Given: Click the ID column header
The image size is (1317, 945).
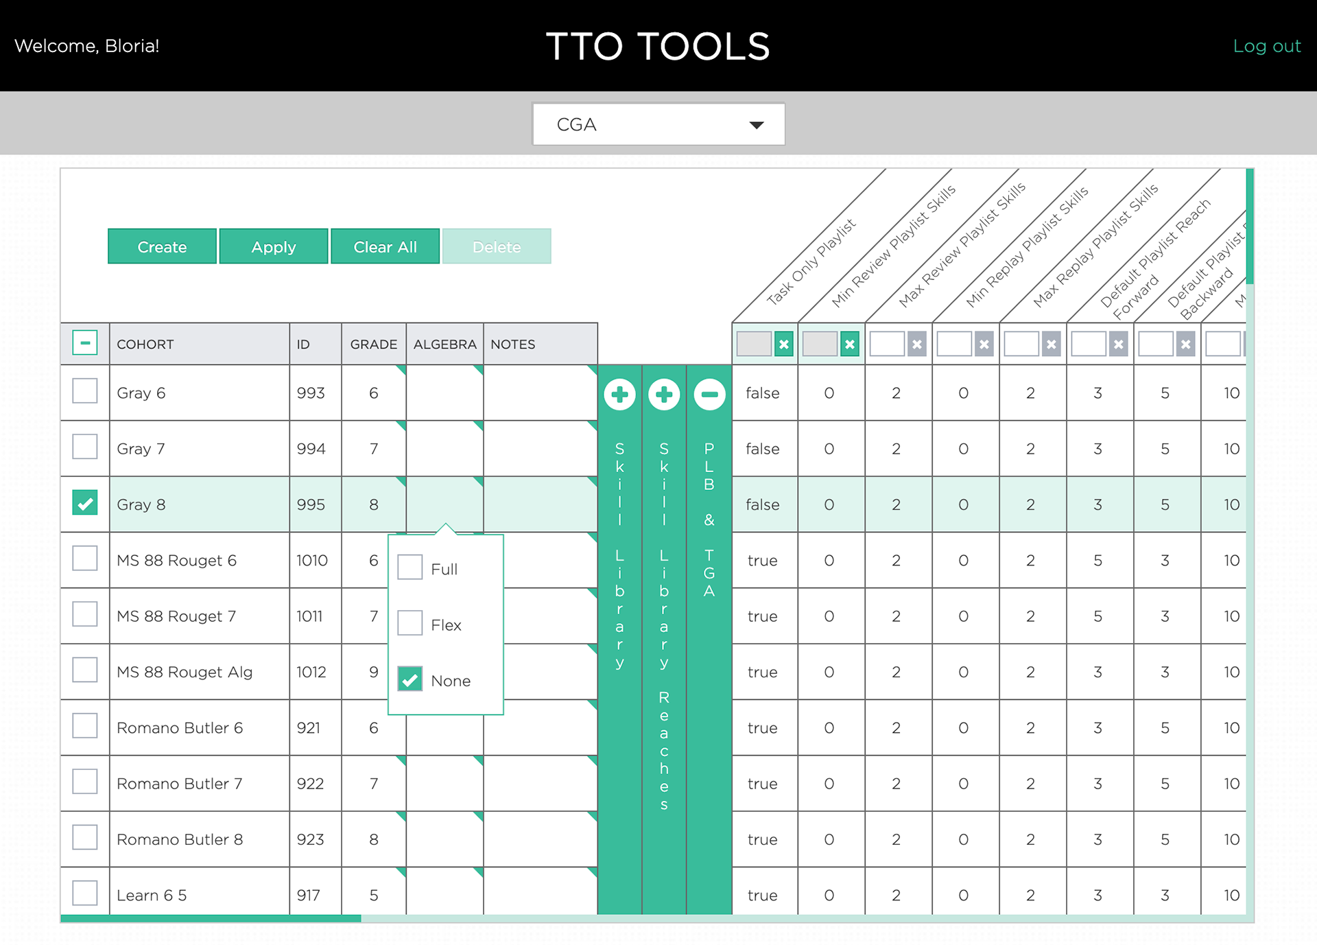Looking at the screenshot, I should pyautogui.click(x=316, y=344).
